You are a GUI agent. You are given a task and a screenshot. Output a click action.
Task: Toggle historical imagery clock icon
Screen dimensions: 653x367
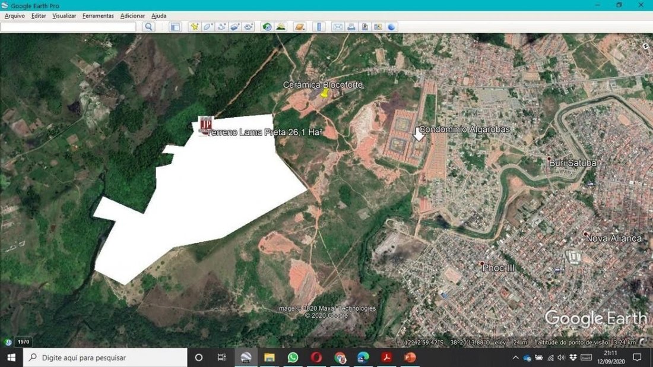click(267, 27)
